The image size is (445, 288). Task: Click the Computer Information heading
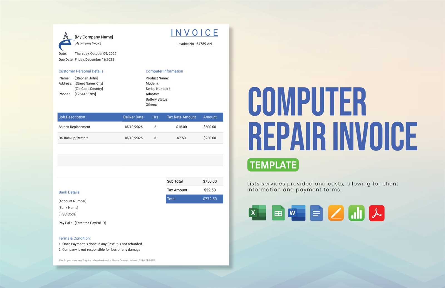pos(164,71)
